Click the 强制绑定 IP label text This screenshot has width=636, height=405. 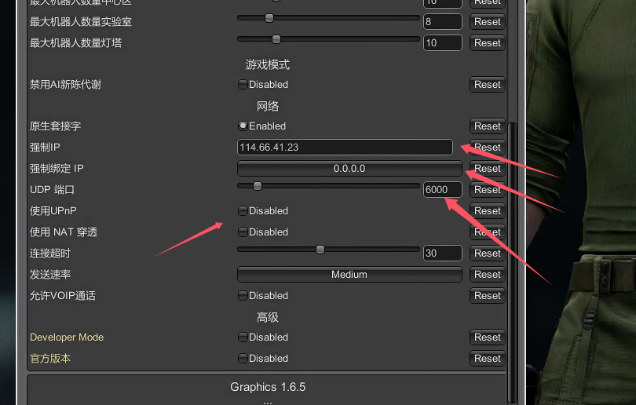(x=57, y=169)
